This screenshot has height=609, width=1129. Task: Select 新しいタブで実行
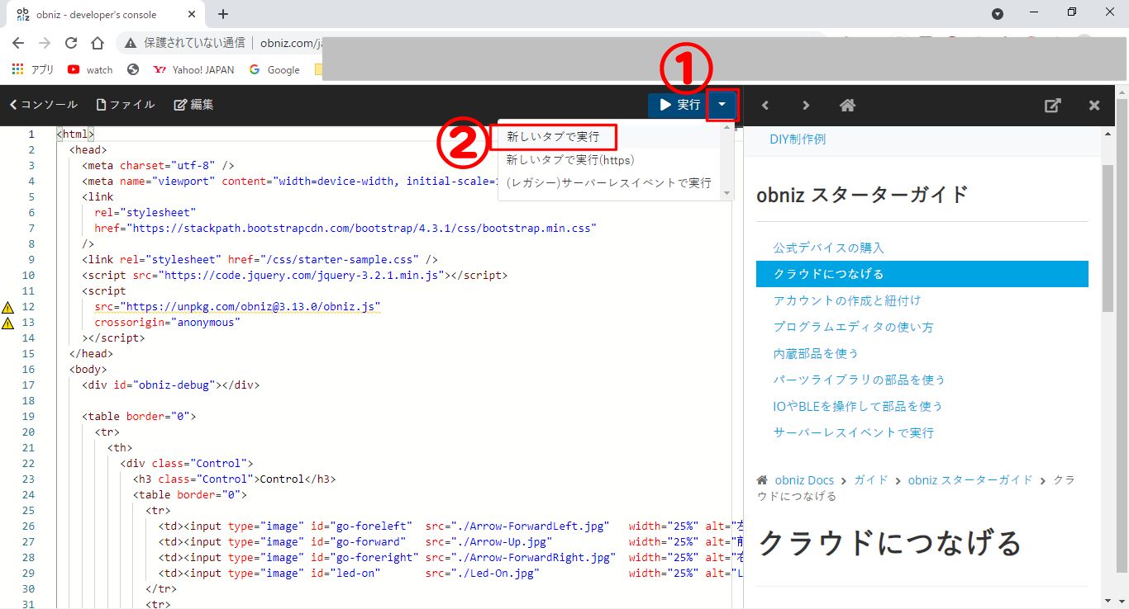coord(553,137)
